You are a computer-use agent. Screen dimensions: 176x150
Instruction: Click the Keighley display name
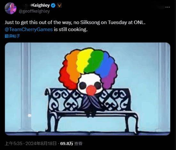41,5
